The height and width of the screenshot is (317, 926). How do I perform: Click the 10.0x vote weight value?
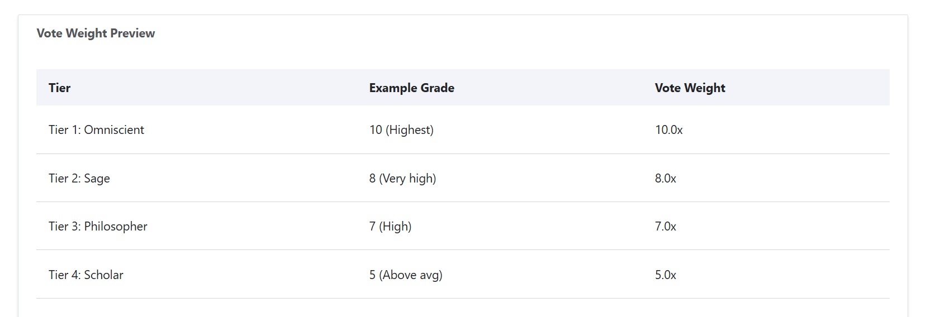tap(668, 130)
